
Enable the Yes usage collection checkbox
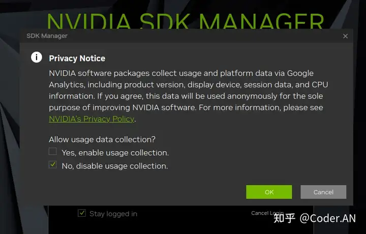pyautogui.click(x=52, y=151)
